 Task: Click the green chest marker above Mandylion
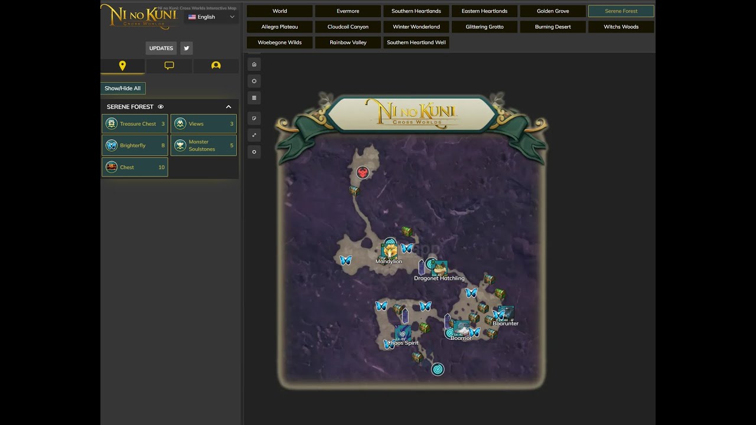(x=406, y=231)
